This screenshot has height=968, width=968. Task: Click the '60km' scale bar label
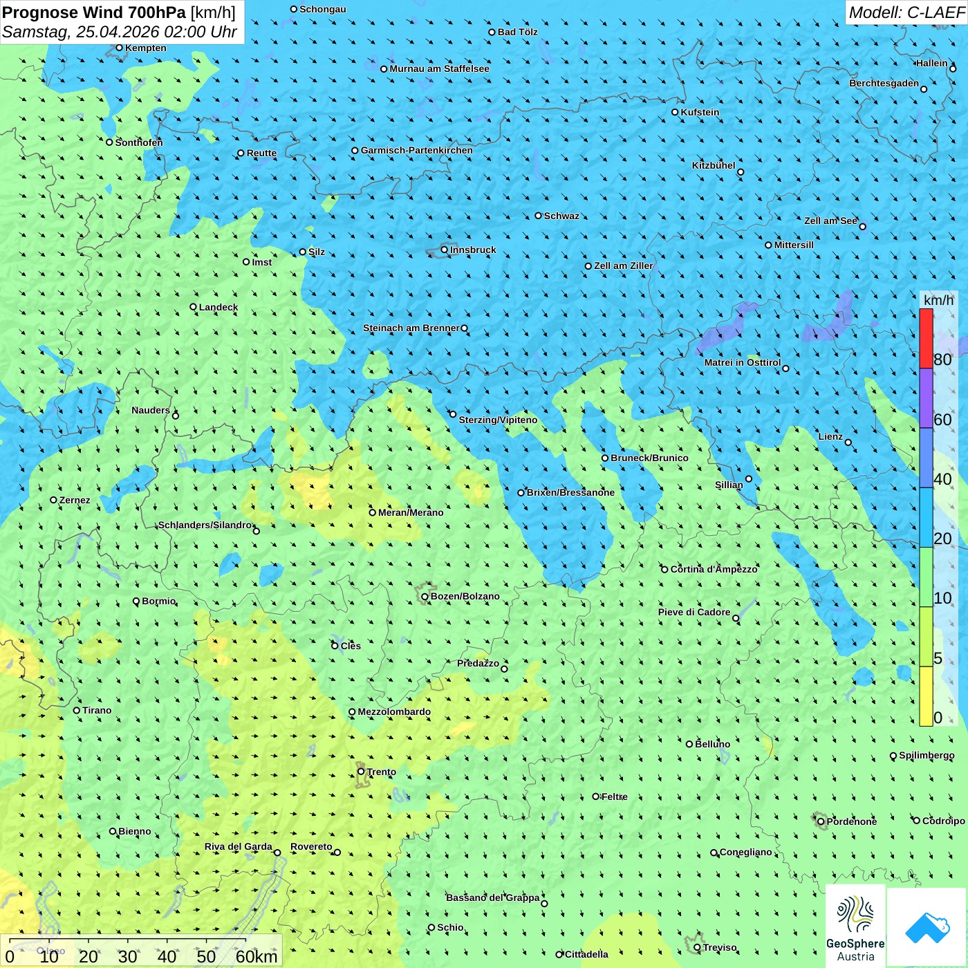pos(257,956)
